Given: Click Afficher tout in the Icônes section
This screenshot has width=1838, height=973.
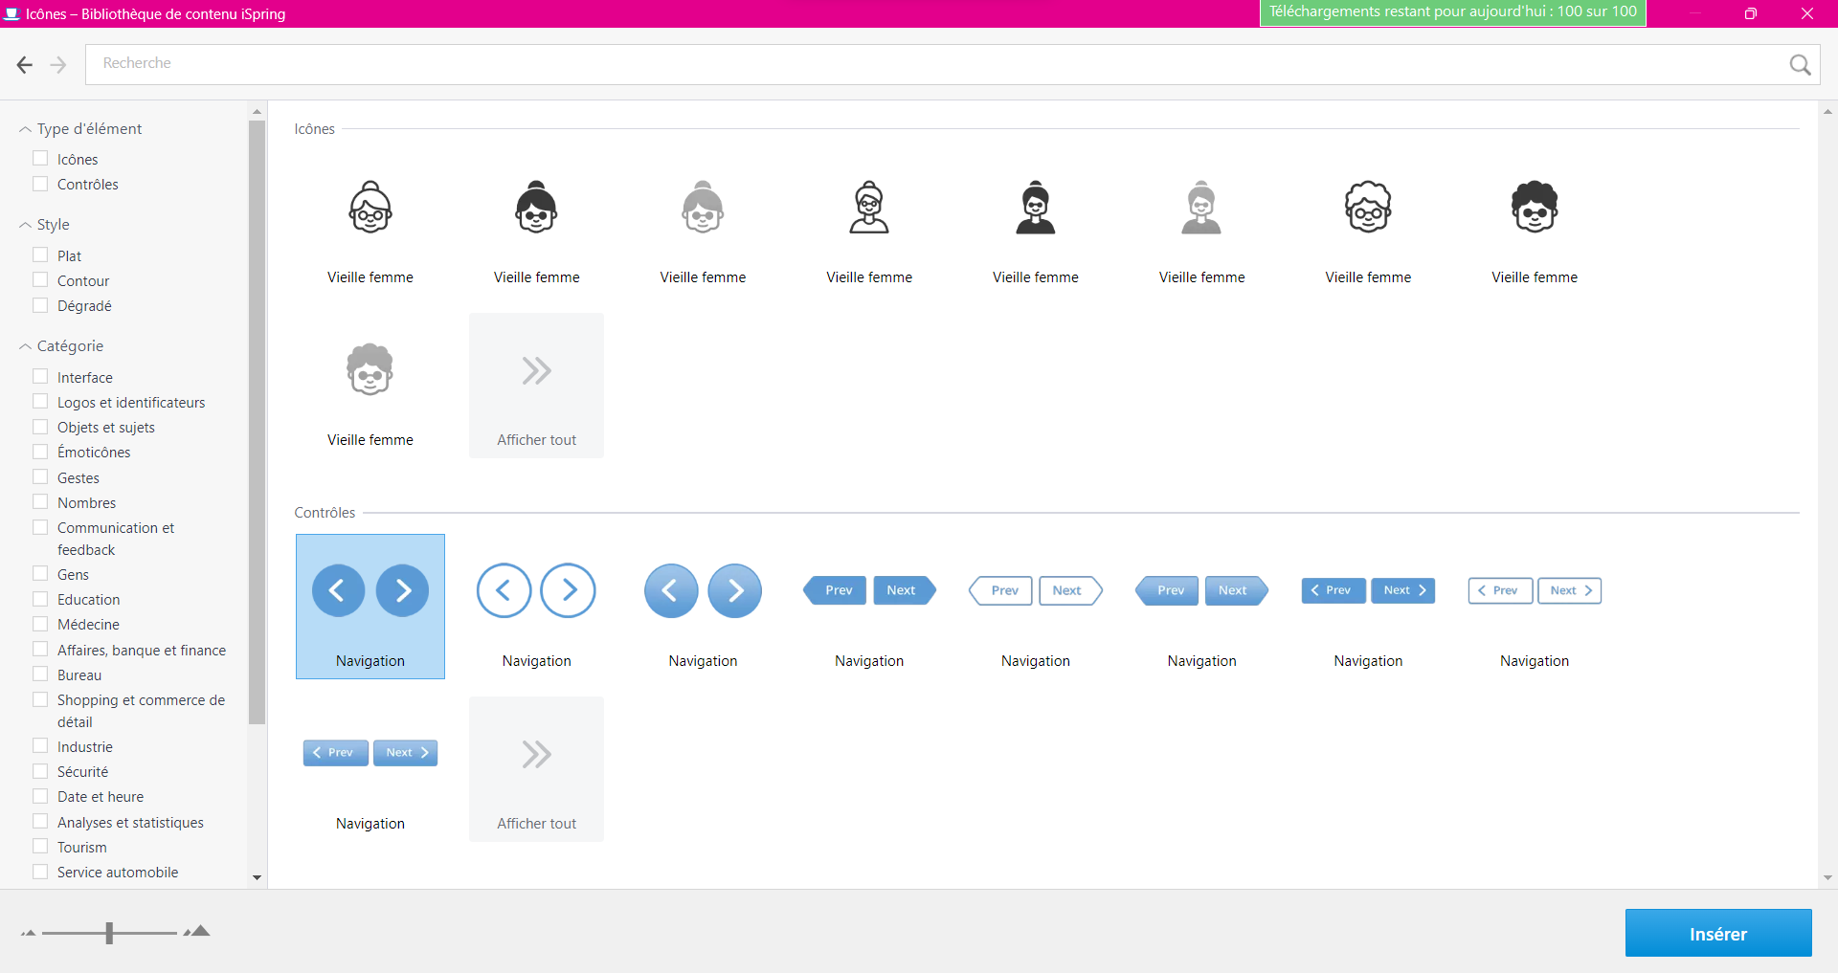Looking at the screenshot, I should 536,386.
